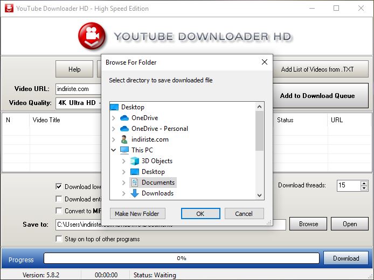This screenshot has height=280, width=374.
Task: Click OK in Browse For Folder
Action: pos(200,214)
